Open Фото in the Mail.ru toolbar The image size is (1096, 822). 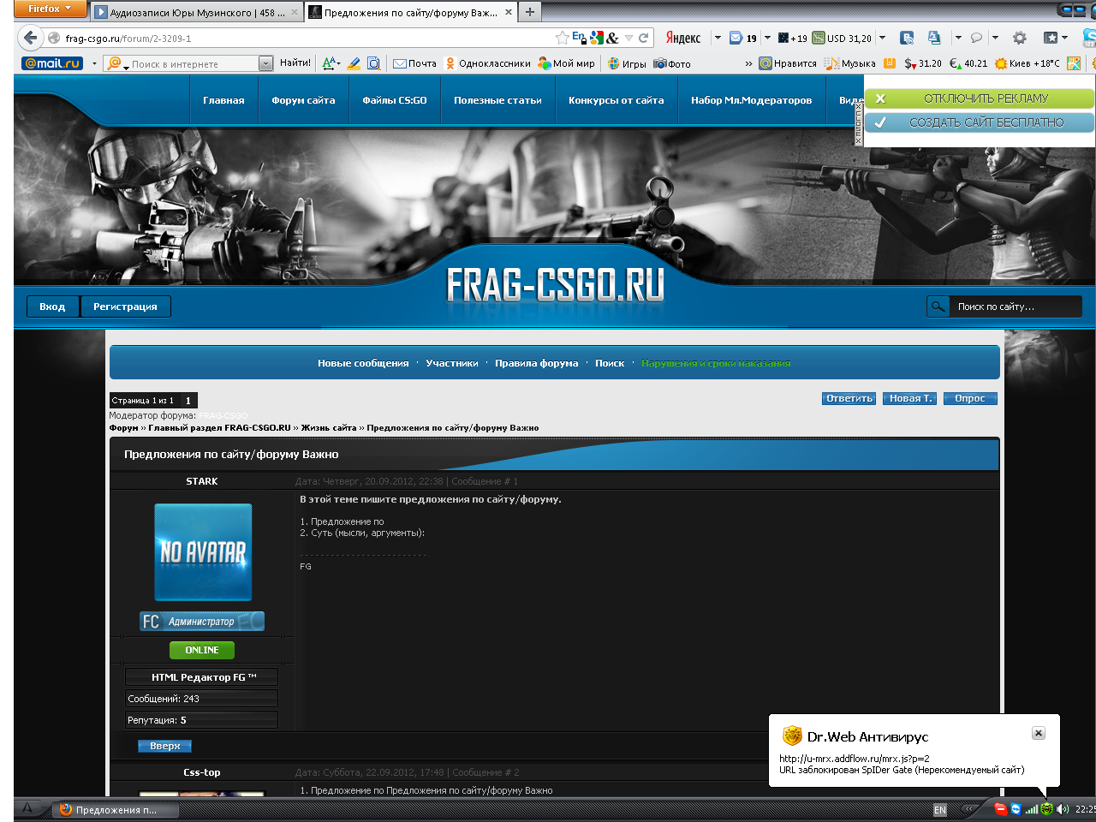672,63
